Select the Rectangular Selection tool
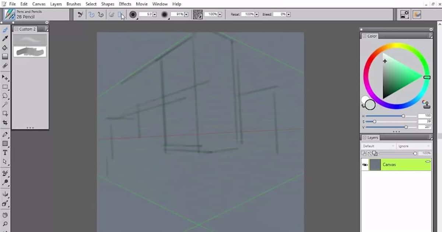The image size is (442, 232). tap(5, 87)
